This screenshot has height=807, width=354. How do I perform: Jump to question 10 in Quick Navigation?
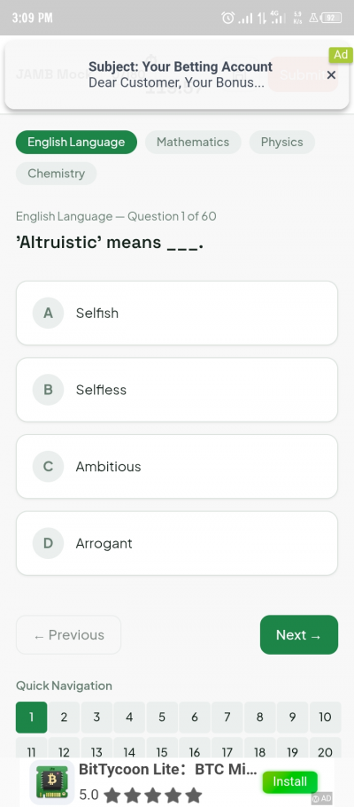click(x=325, y=717)
